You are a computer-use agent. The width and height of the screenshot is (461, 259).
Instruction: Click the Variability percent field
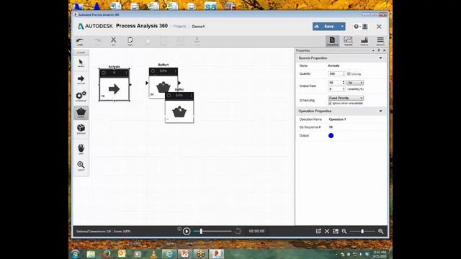point(334,89)
